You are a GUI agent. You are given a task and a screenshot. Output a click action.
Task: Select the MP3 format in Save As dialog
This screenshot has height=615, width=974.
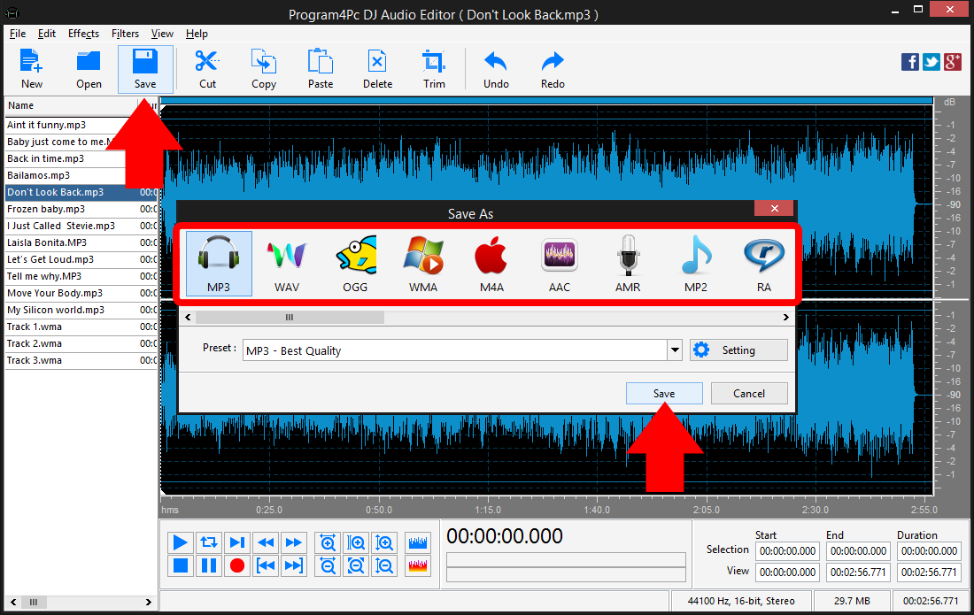[218, 261]
